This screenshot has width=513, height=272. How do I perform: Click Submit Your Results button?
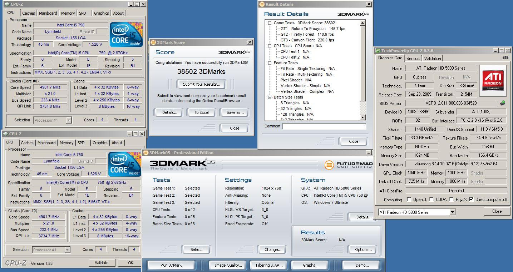click(x=202, y=84)
